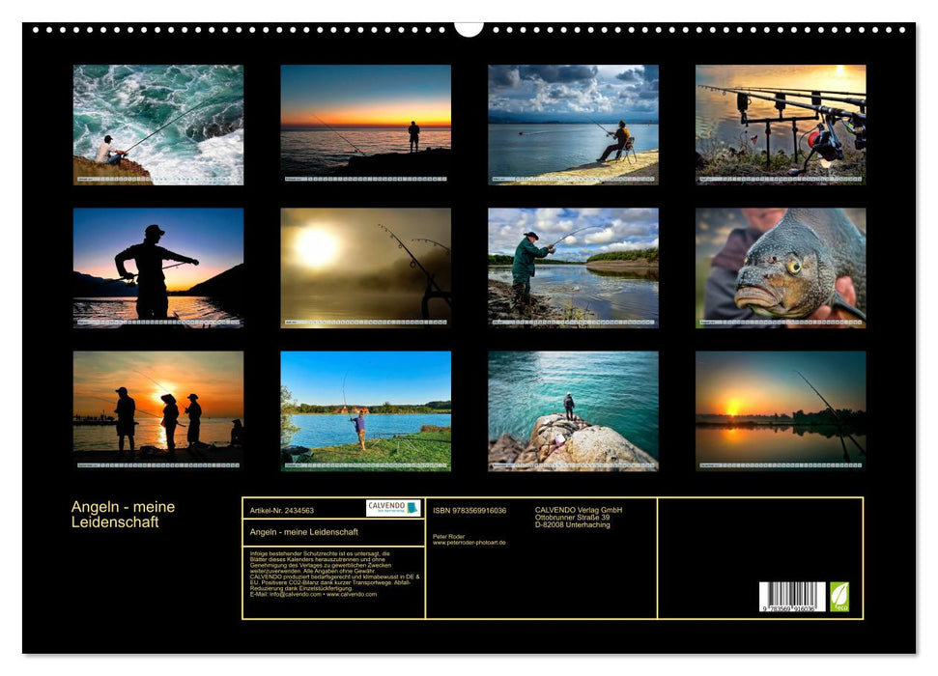Viewport: 938px width, 676px height.
Task: Click the calendar hanger notch at top center
Action: point(469,29)
